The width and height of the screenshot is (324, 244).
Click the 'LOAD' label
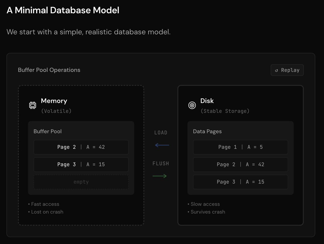161,133
